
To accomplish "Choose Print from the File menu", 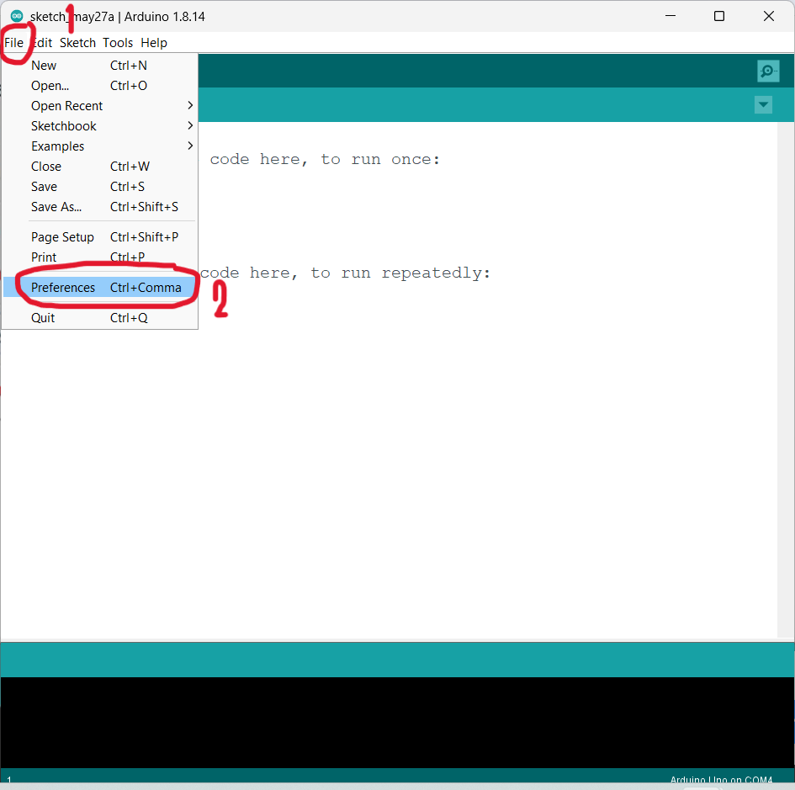I will (x=99, y=257).
